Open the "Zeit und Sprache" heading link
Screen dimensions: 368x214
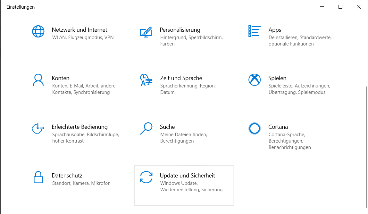(181, 78)
